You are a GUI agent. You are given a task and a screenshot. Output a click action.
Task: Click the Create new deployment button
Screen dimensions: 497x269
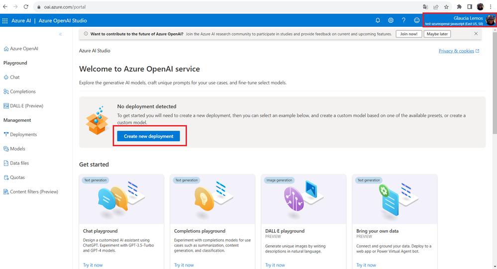click(x=149, y=136)
